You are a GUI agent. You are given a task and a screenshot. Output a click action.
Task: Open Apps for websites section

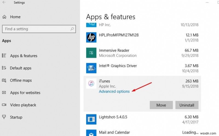point(25,92)
